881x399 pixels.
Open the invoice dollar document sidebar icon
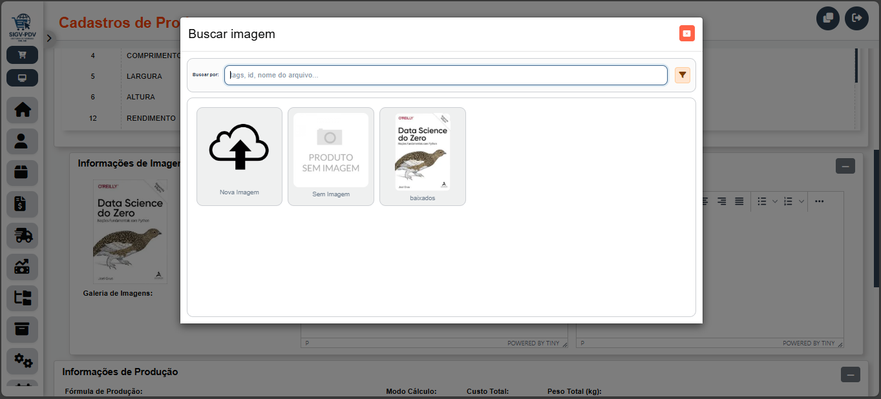(x=23, y=204)
